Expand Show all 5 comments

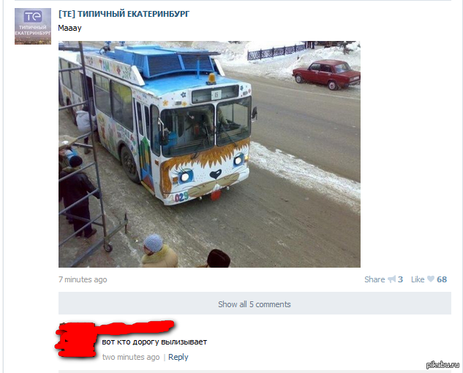(x=255, y=304)
